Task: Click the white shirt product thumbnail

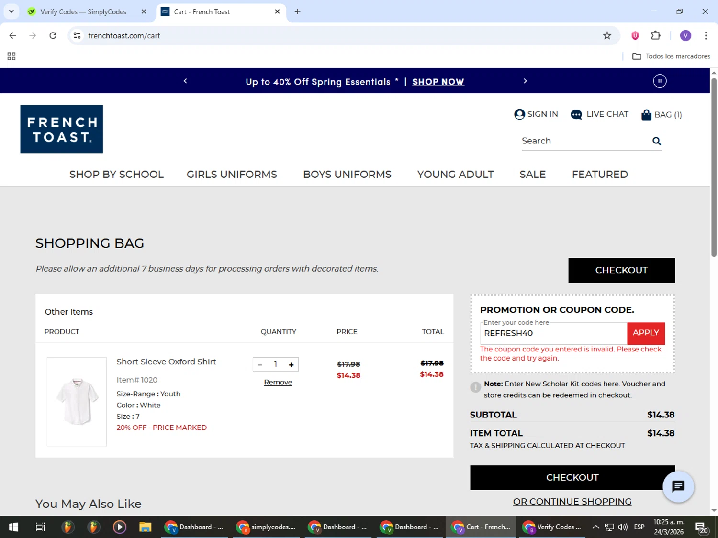Action: coord(77,402)
